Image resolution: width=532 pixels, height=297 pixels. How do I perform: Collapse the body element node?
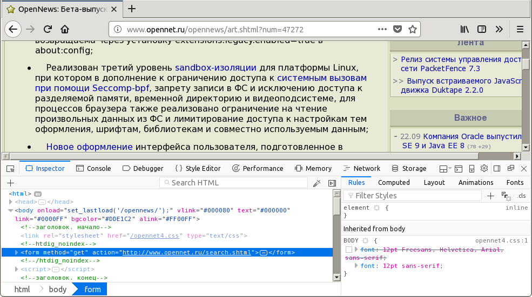click(x=10, y=210)
